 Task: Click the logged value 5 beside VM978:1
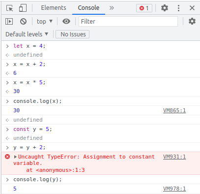pos(15,189)
